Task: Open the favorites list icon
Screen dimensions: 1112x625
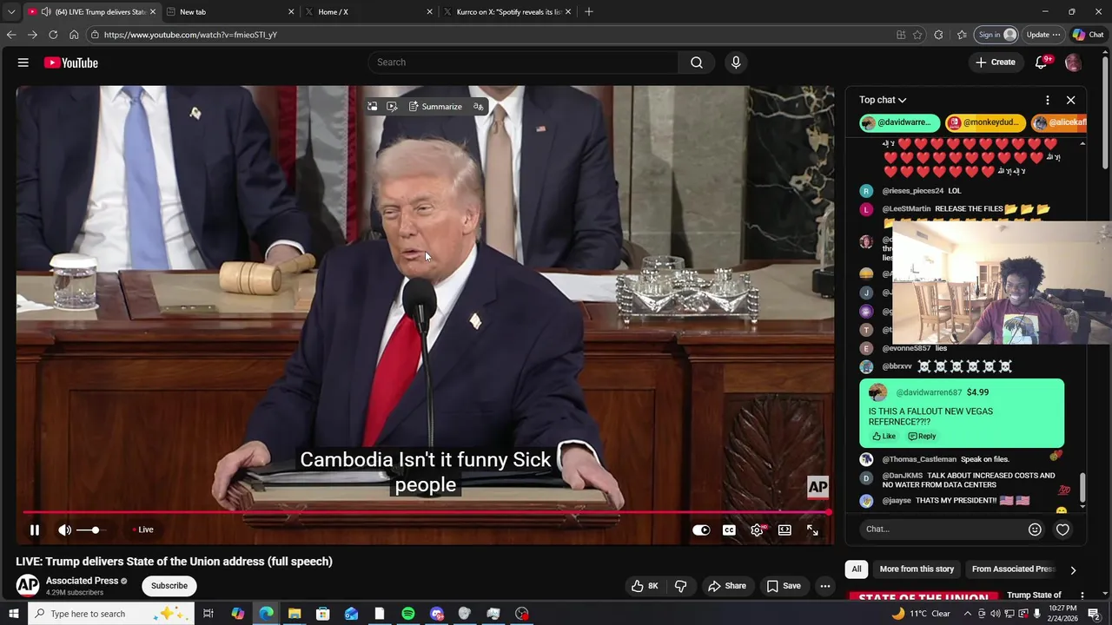Action: pos(962,35)
